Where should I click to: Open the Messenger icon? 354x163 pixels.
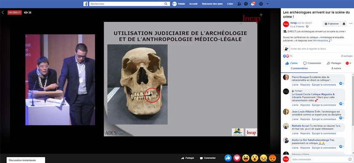click(246, 4)
